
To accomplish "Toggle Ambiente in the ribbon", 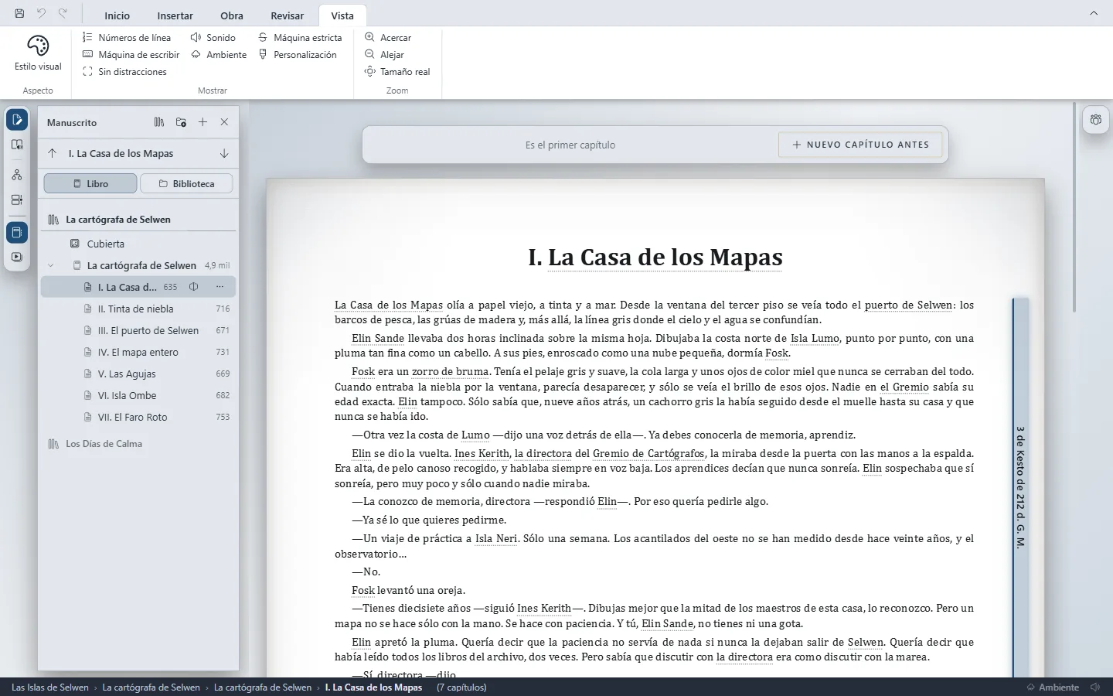I will pos(219,55).
